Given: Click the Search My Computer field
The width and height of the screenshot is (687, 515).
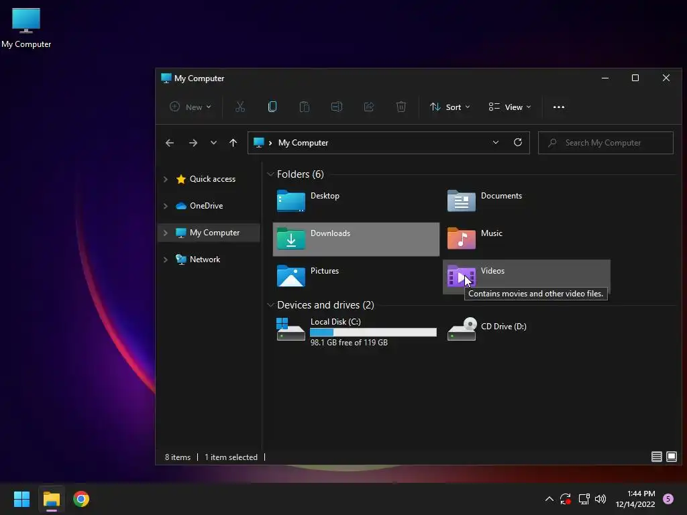Looking at the screenshot, I should [x=606, y=143].
